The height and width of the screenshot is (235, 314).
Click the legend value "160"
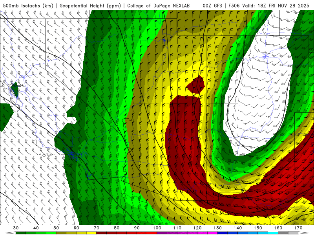pyautogui.click(x=278, y=228)
